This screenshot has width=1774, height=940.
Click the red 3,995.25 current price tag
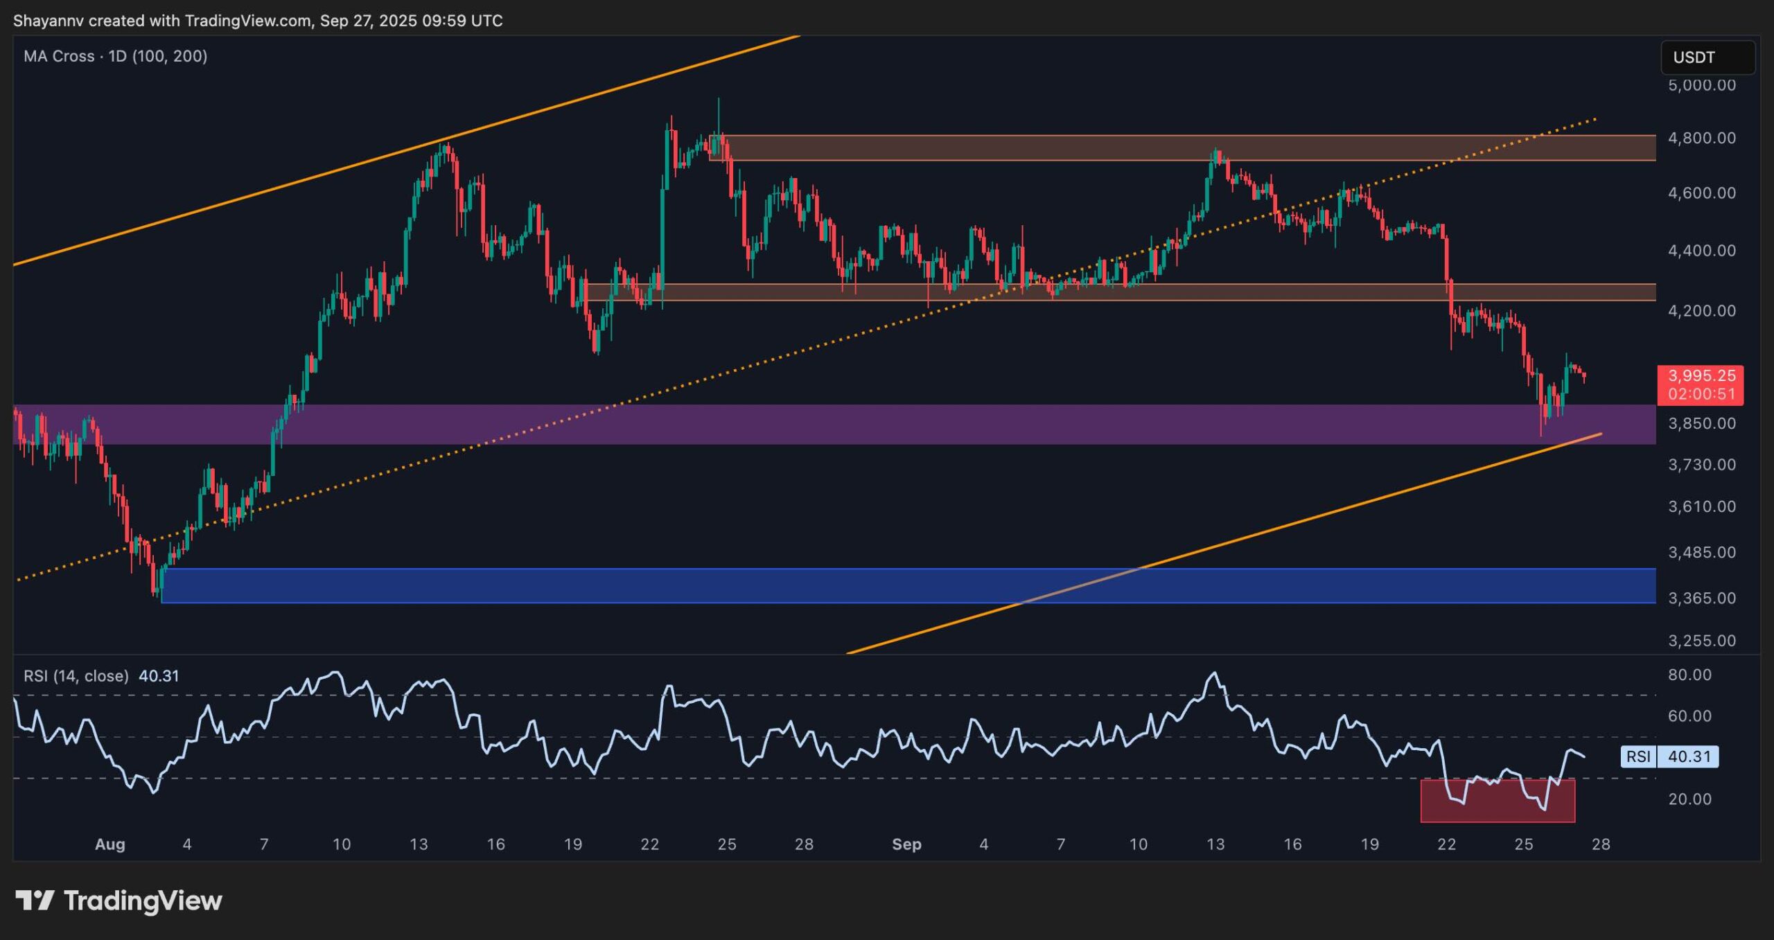pos(1700,384)
